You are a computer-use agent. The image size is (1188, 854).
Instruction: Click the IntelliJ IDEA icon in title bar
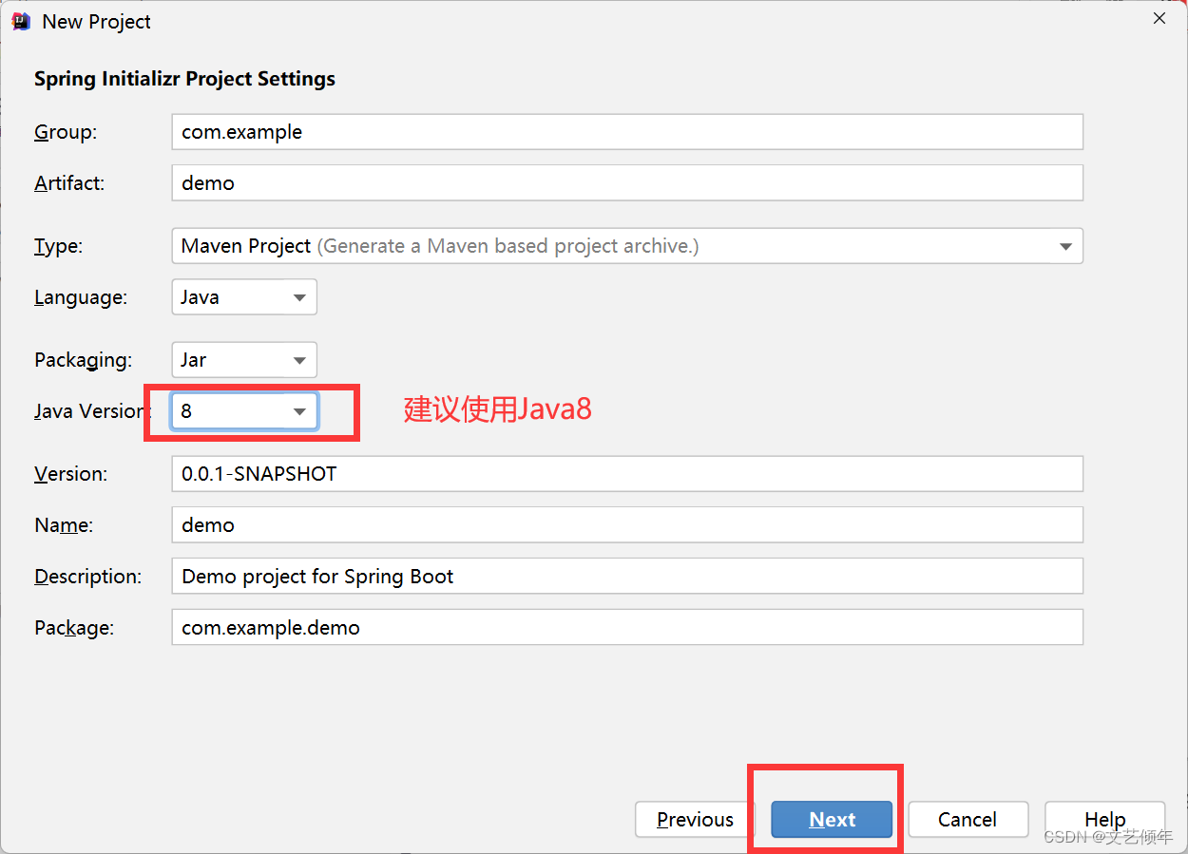point(21,21)
